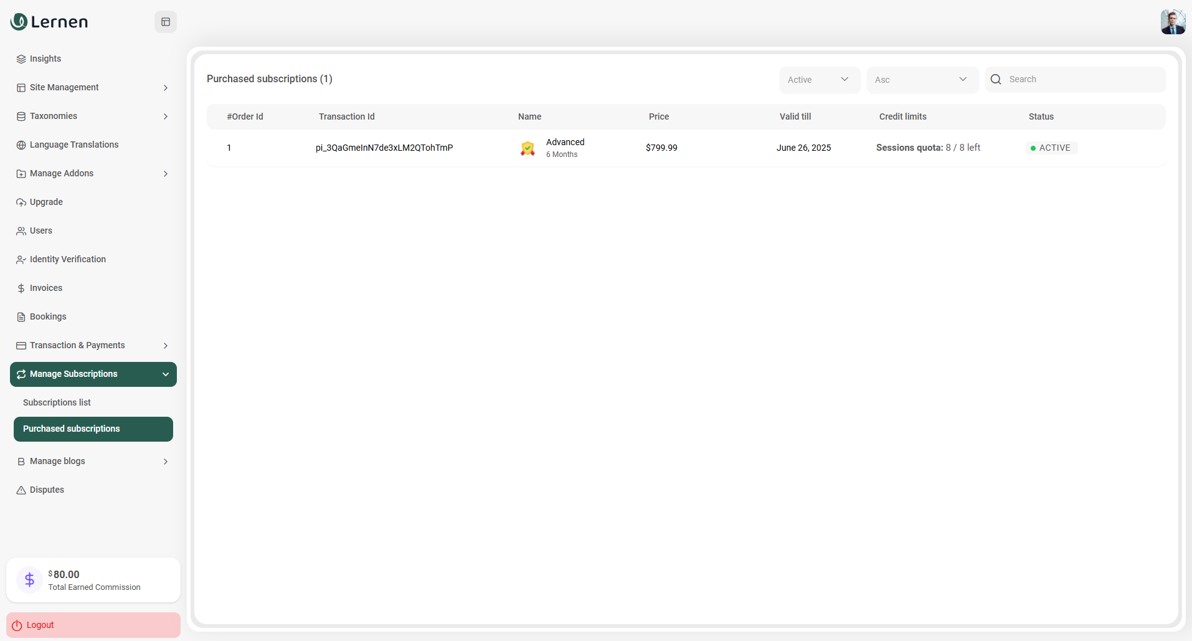
Task: Click the Insights layers icon
Action: (x=21, y=59)
